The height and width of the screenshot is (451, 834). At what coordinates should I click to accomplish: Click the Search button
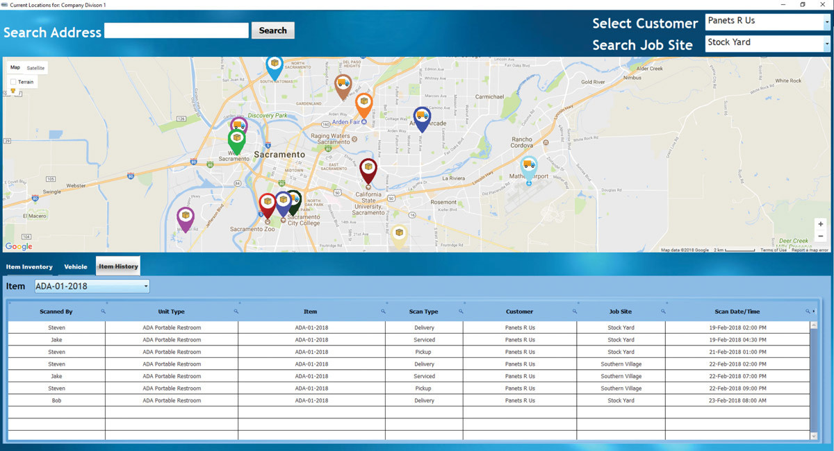click(272, 31)
